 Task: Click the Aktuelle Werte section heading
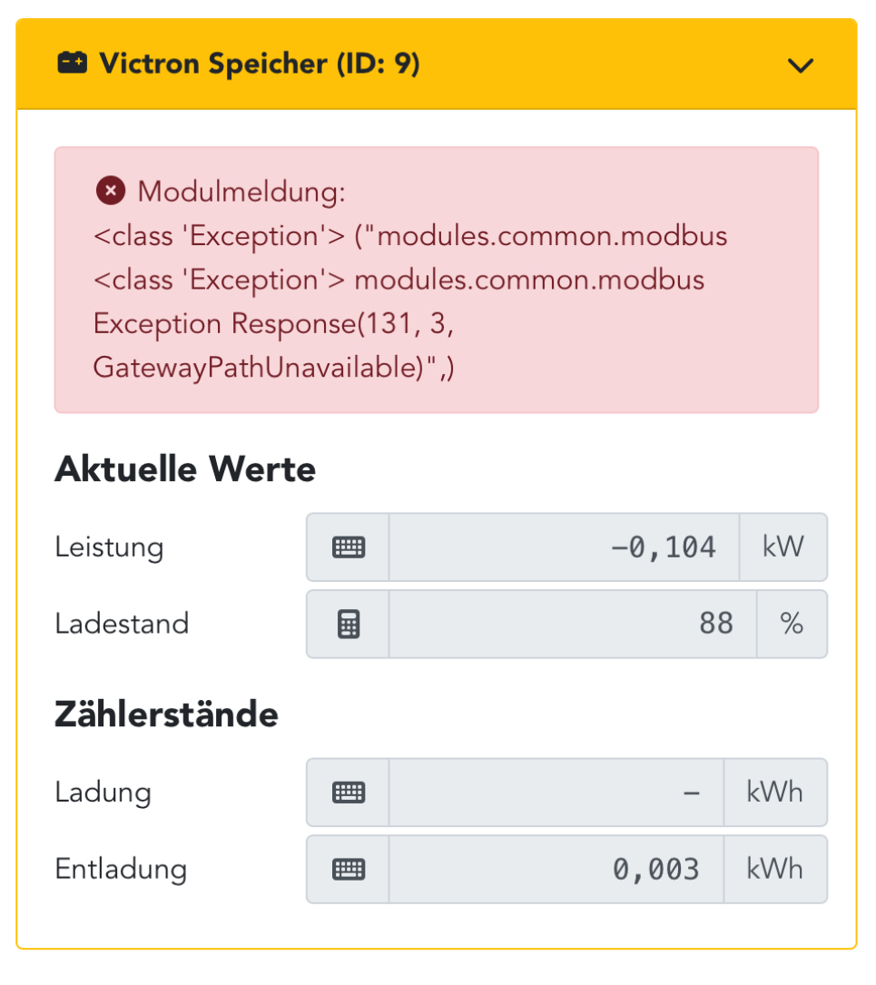185,469
